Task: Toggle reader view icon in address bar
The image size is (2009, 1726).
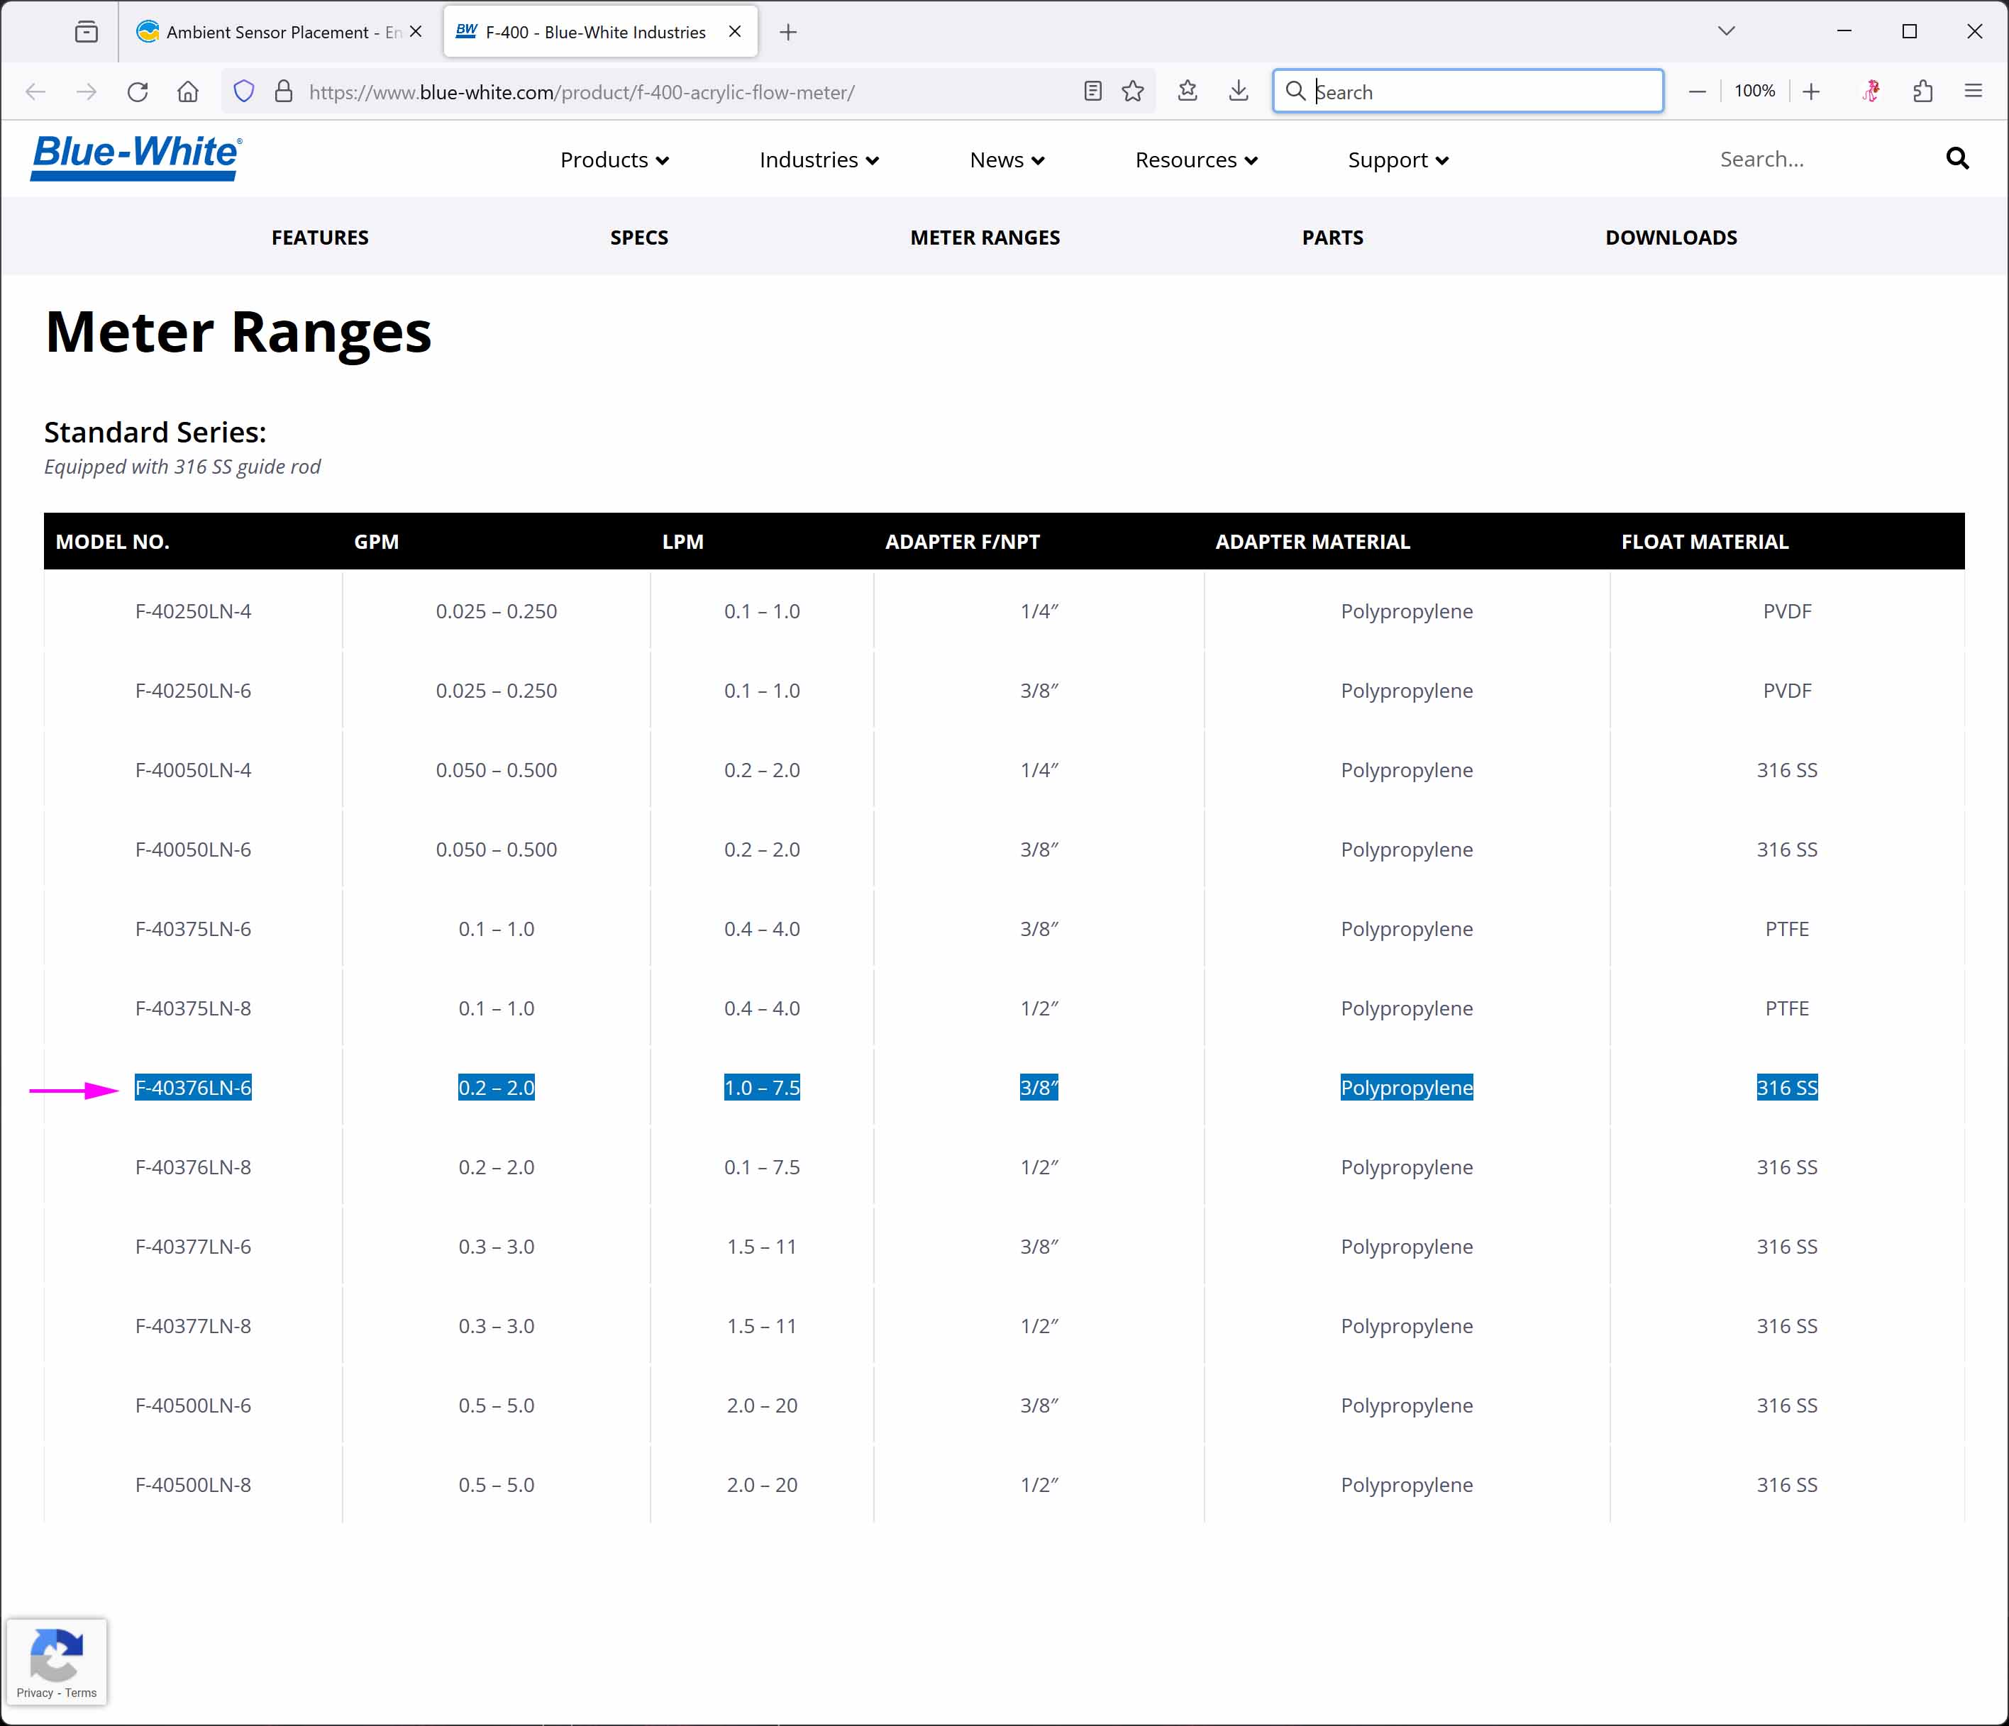Action: [x=1092, y=92]
